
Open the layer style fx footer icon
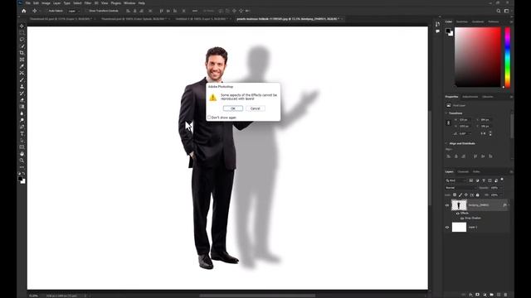click(x=470, y=295)
